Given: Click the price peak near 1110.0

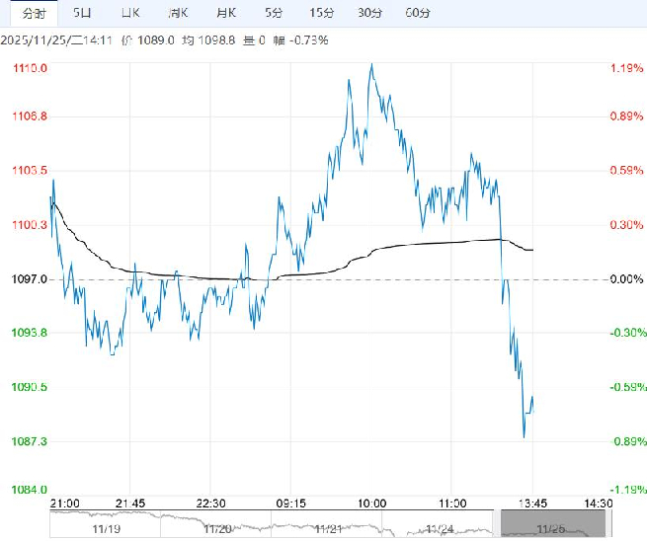Looking at the screenshot, I should pyautogui.click(x=371, y=65).
